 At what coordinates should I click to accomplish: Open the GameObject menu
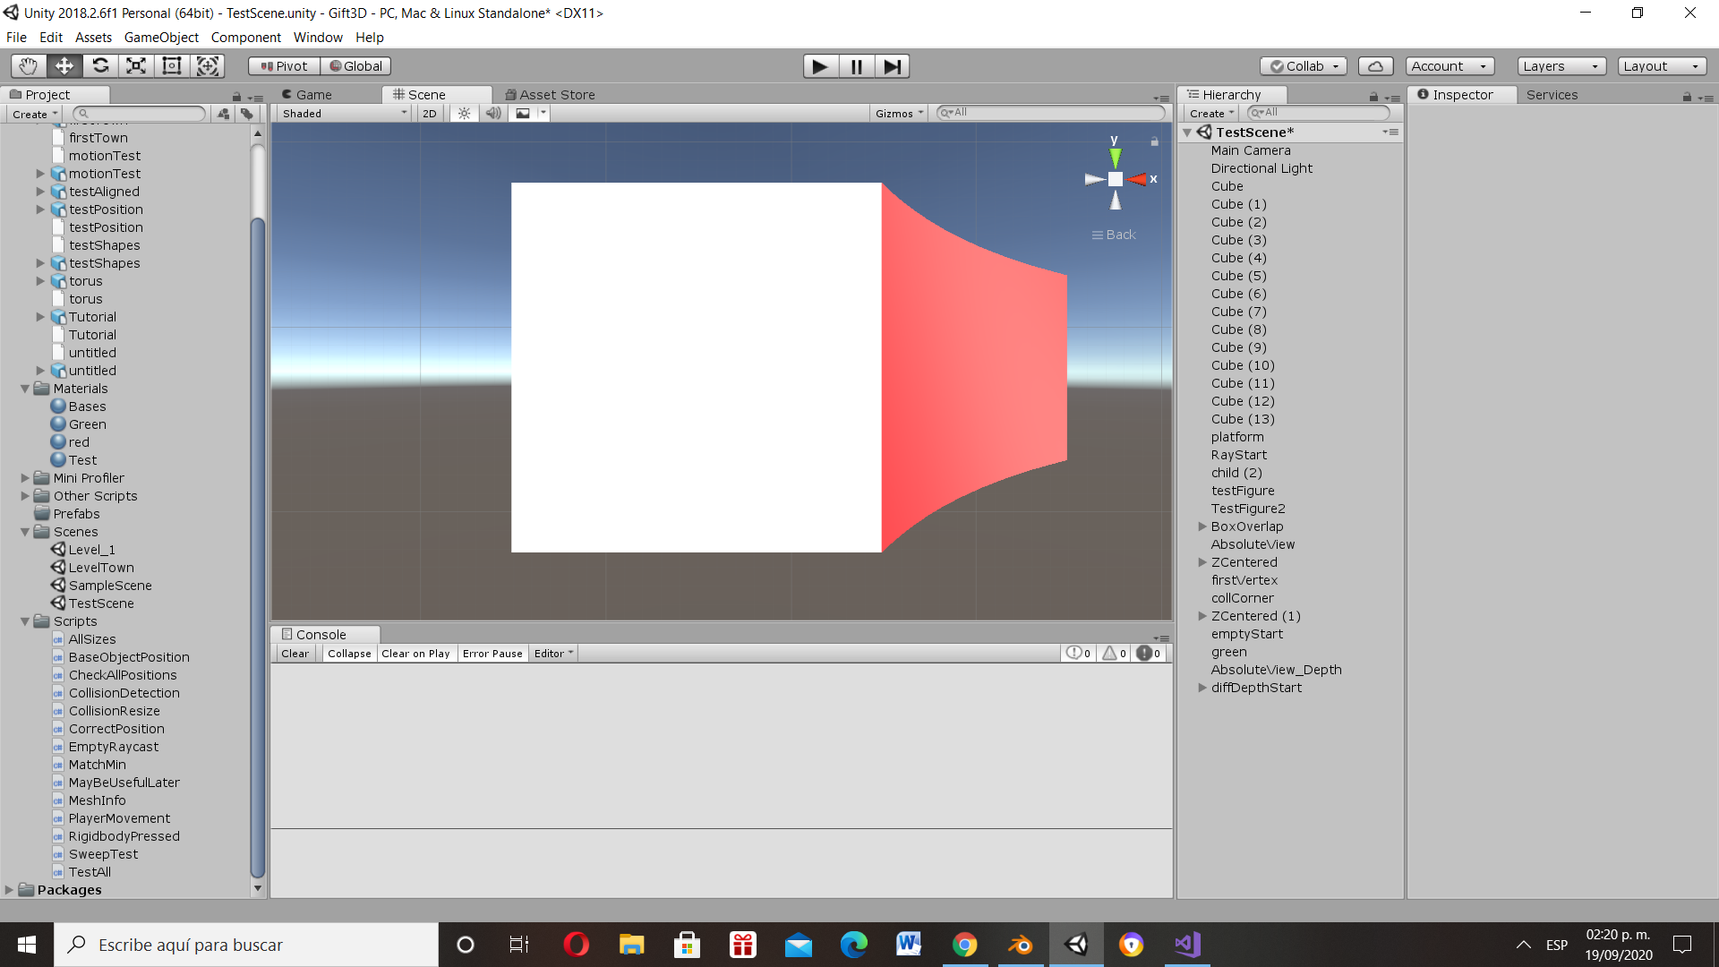[x=161, y=38]
